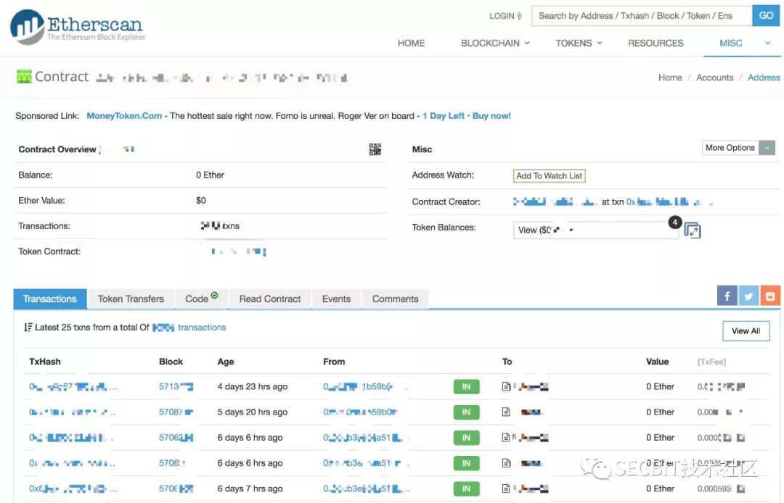
Task: Click the total 'transactions' link
Action: click(x=202, y=328)
